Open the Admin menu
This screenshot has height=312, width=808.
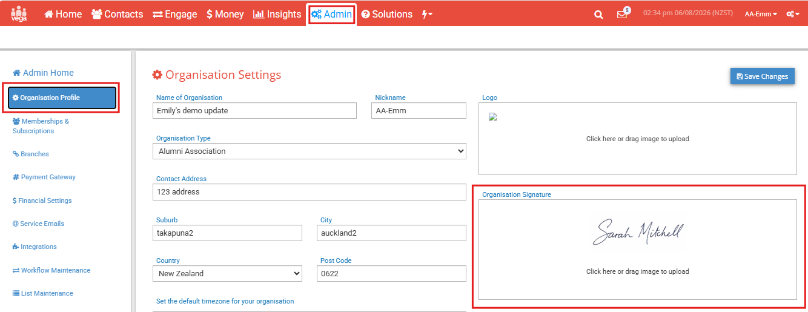[331, 14]
